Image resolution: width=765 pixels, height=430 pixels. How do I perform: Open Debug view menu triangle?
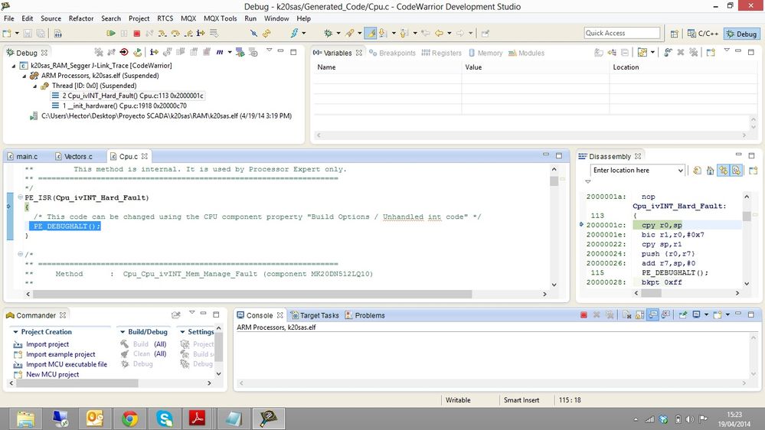270,50
